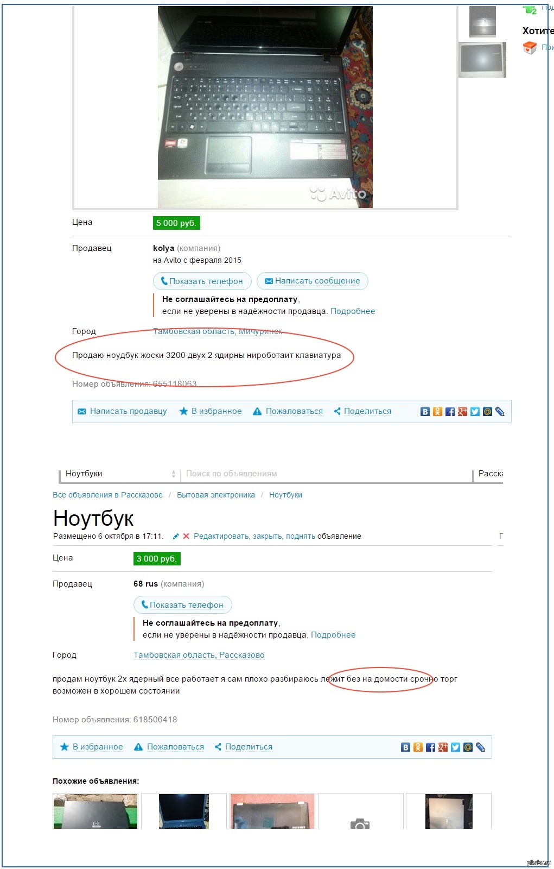Add the 68 rus listing to favorites

92,747
